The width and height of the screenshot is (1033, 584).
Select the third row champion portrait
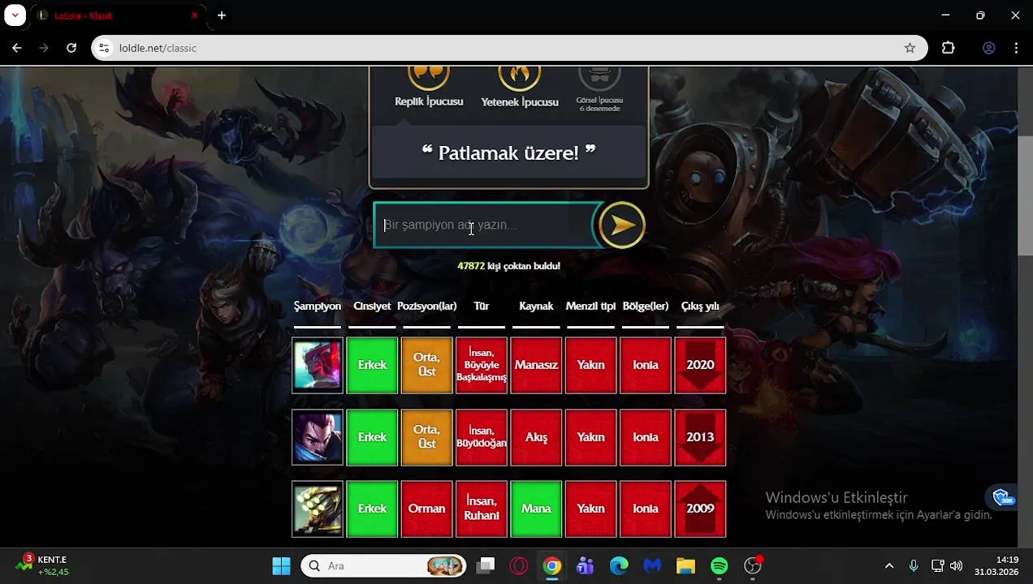click(x=318, y=509)
